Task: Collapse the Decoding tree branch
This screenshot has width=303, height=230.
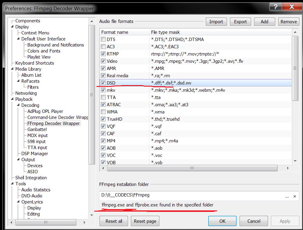Action: pos(18,105)
